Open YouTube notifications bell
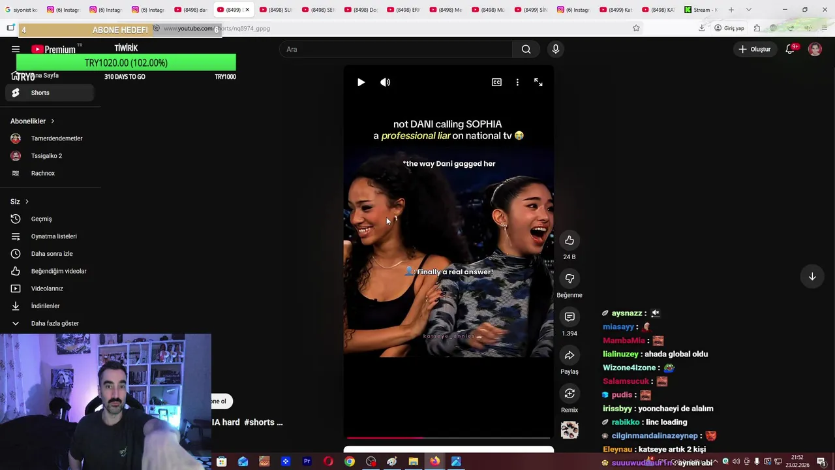This screenshot has height=470, width=835. pyautogui.click(x=790, y=49)
